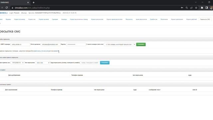Click the API key value text

coord(48,13)
